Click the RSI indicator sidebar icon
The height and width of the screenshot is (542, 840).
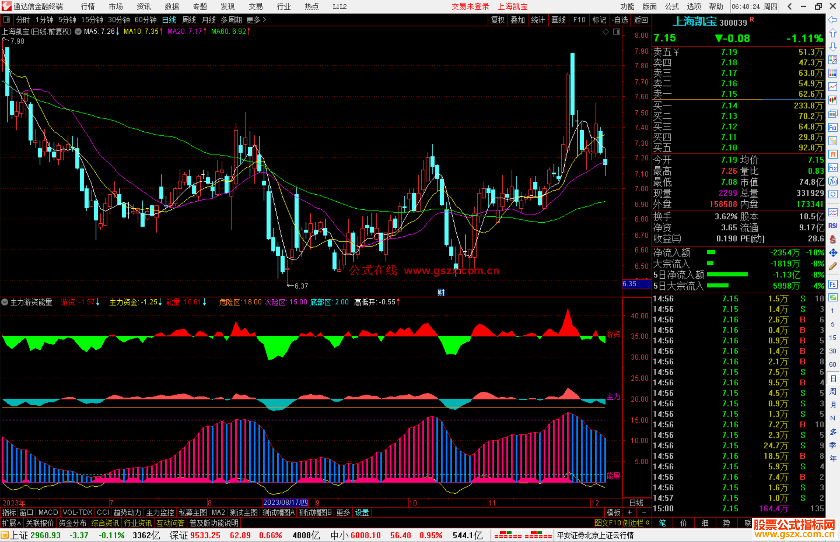coord(833,226)
